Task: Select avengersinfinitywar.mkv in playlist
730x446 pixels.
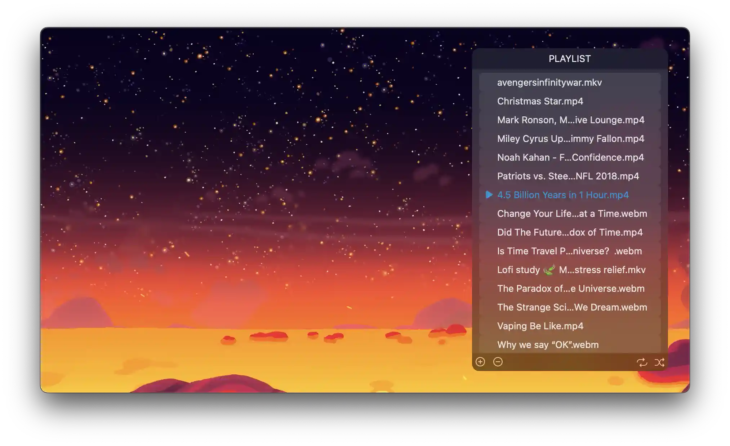Action: pyautogui.click(x=570, y=82)
